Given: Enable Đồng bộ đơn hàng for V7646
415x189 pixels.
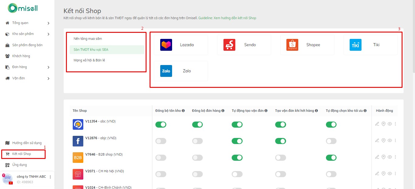Looking at the screenshot, I should coord(197,158).
